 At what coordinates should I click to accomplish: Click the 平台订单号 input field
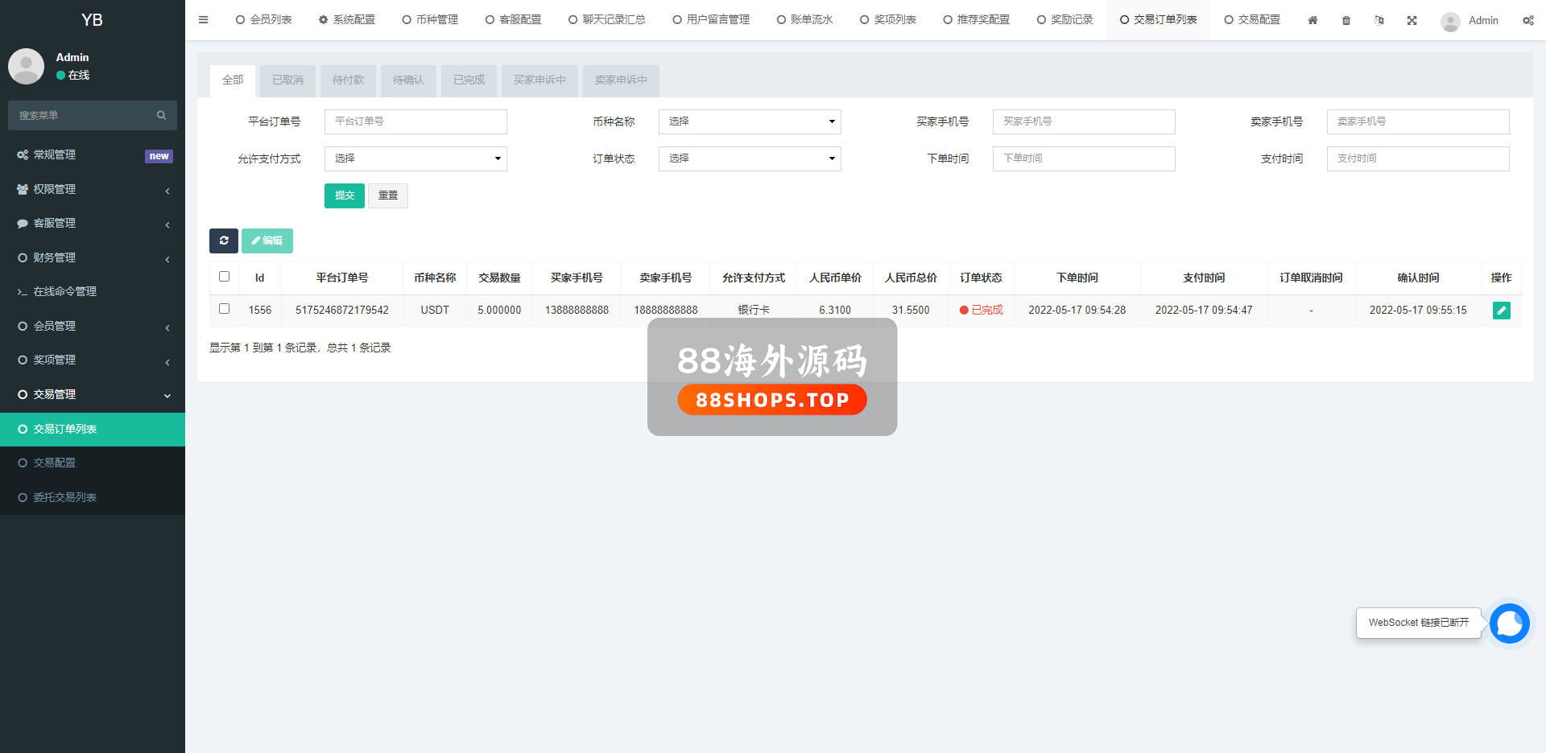coord(415,121)
